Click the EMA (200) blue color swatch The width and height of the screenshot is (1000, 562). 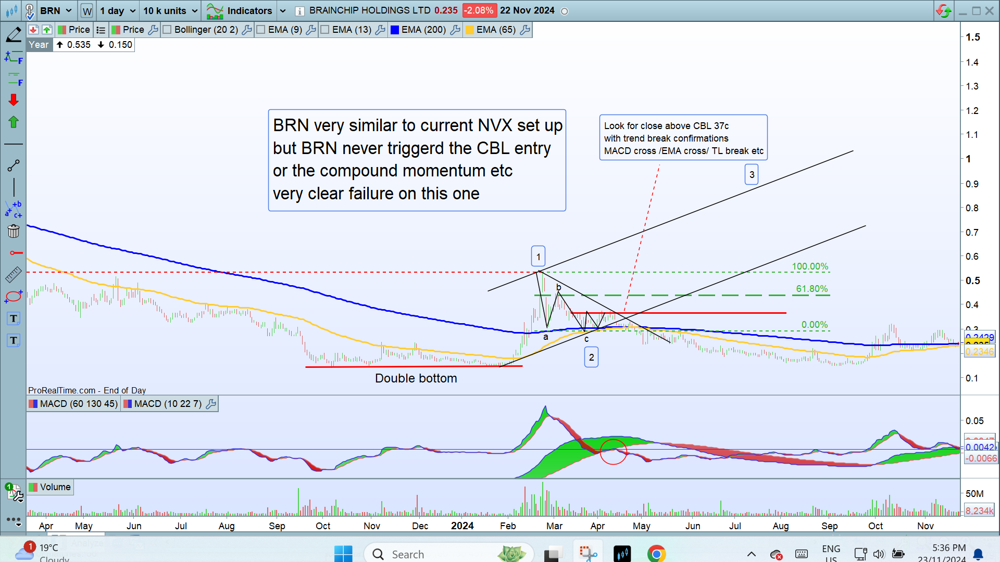(395, 30)
